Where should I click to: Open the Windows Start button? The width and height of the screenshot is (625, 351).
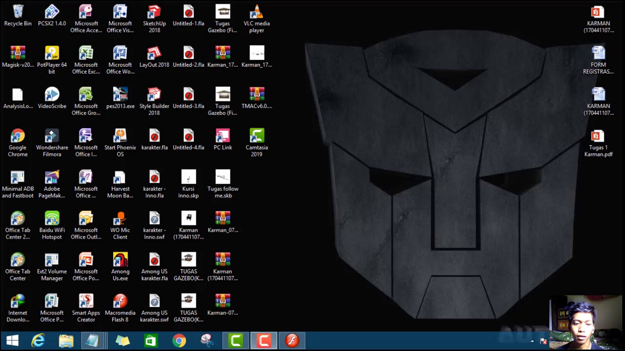point(12,340)
